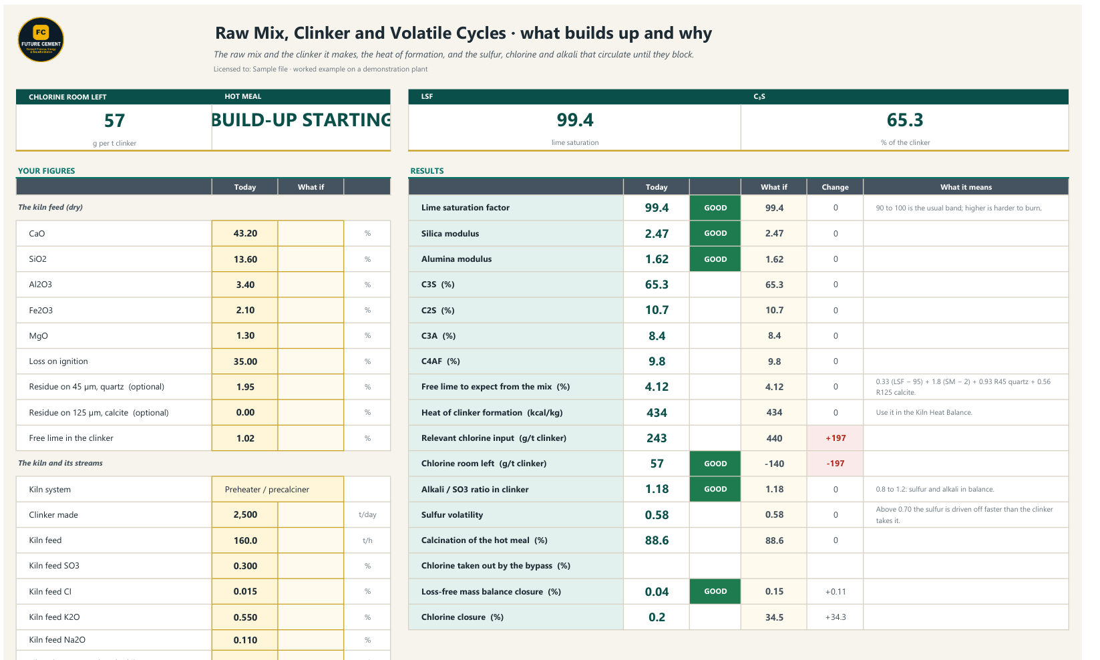Select Kiln feed SO3 value 0.300
This screenshot has height=660, width=1100.
(244, 566)
